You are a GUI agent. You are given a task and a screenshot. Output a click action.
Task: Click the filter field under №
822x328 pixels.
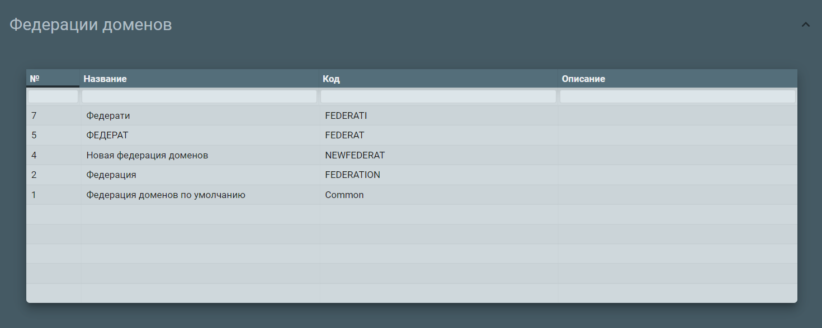53,96
